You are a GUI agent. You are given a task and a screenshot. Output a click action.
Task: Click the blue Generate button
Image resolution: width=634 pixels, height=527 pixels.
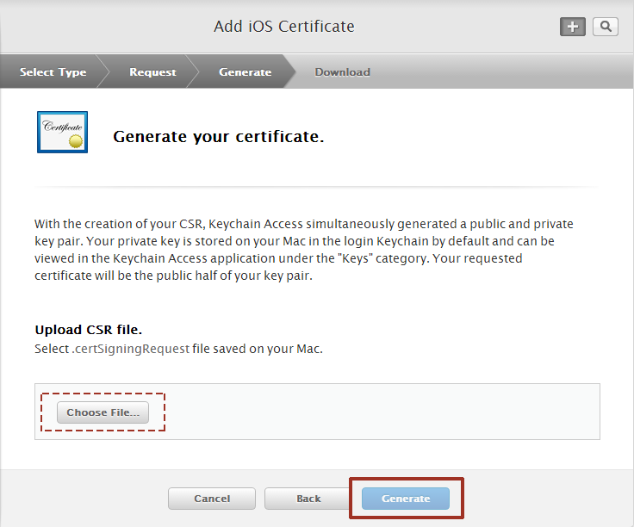pos(406,499)
